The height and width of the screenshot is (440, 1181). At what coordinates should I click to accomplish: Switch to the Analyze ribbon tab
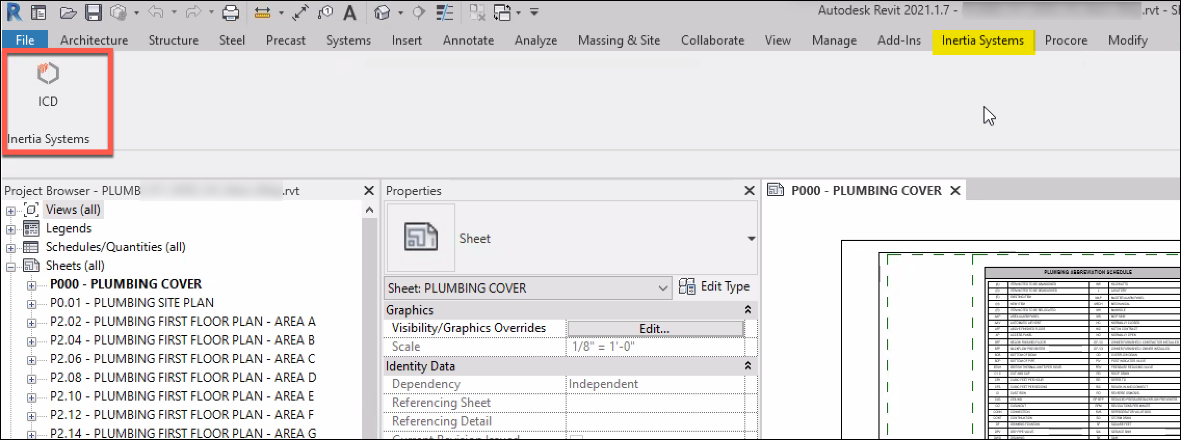[x=536, y=40]
